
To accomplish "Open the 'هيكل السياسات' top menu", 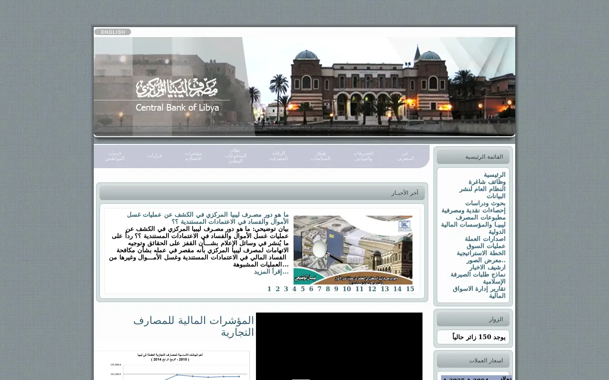I will pyautogui.click(x=321, y=156).
